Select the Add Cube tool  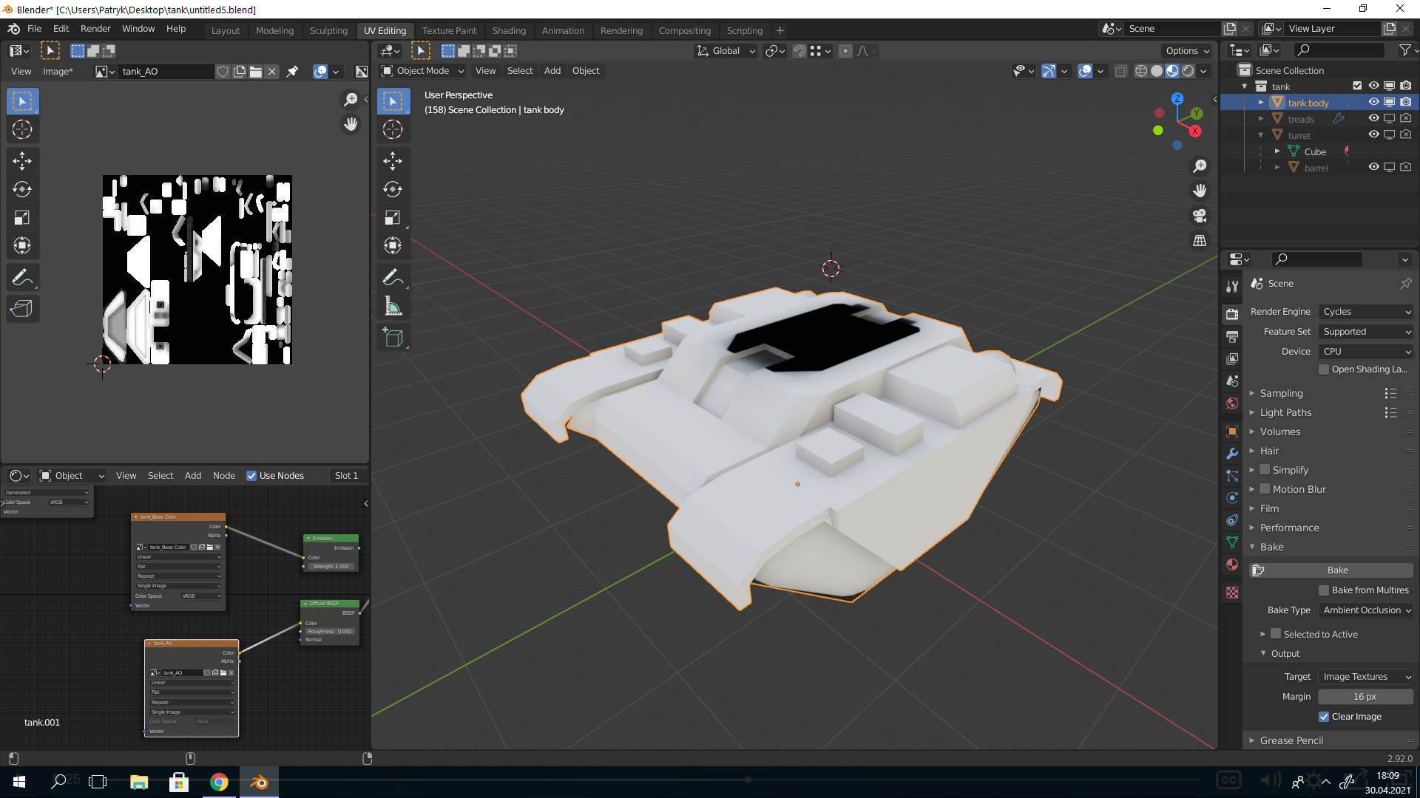(393, 338)
